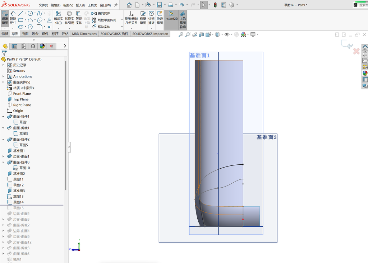The image size is (368, 263).
Task: Click the Zoom to Fit view icon
Action: point(181,35)
